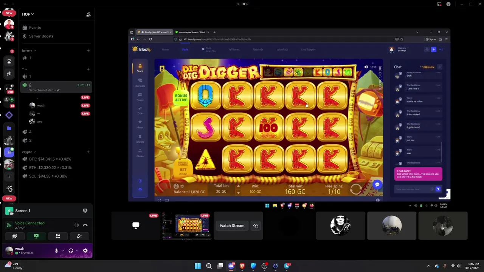
Task: Disconnect from voice with the hang-up icon
Action: coord(85,225)
